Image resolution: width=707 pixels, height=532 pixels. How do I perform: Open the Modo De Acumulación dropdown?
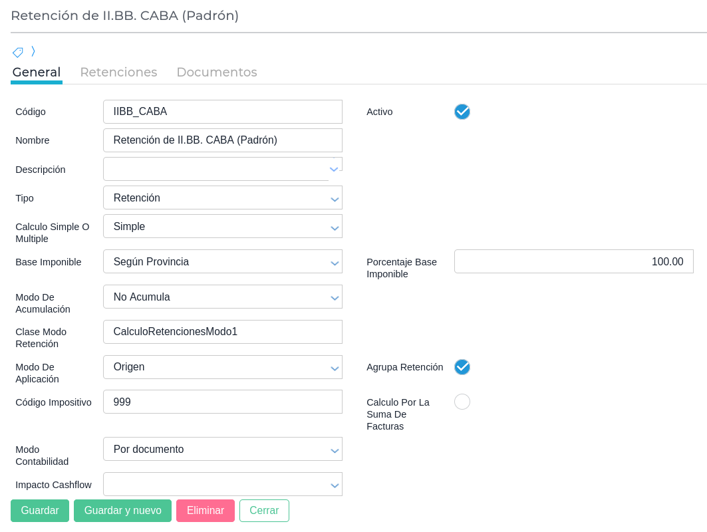222,297
